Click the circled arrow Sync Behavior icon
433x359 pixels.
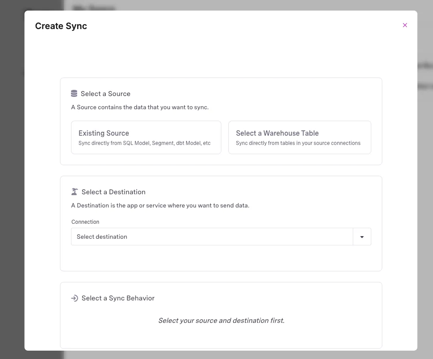74,298
